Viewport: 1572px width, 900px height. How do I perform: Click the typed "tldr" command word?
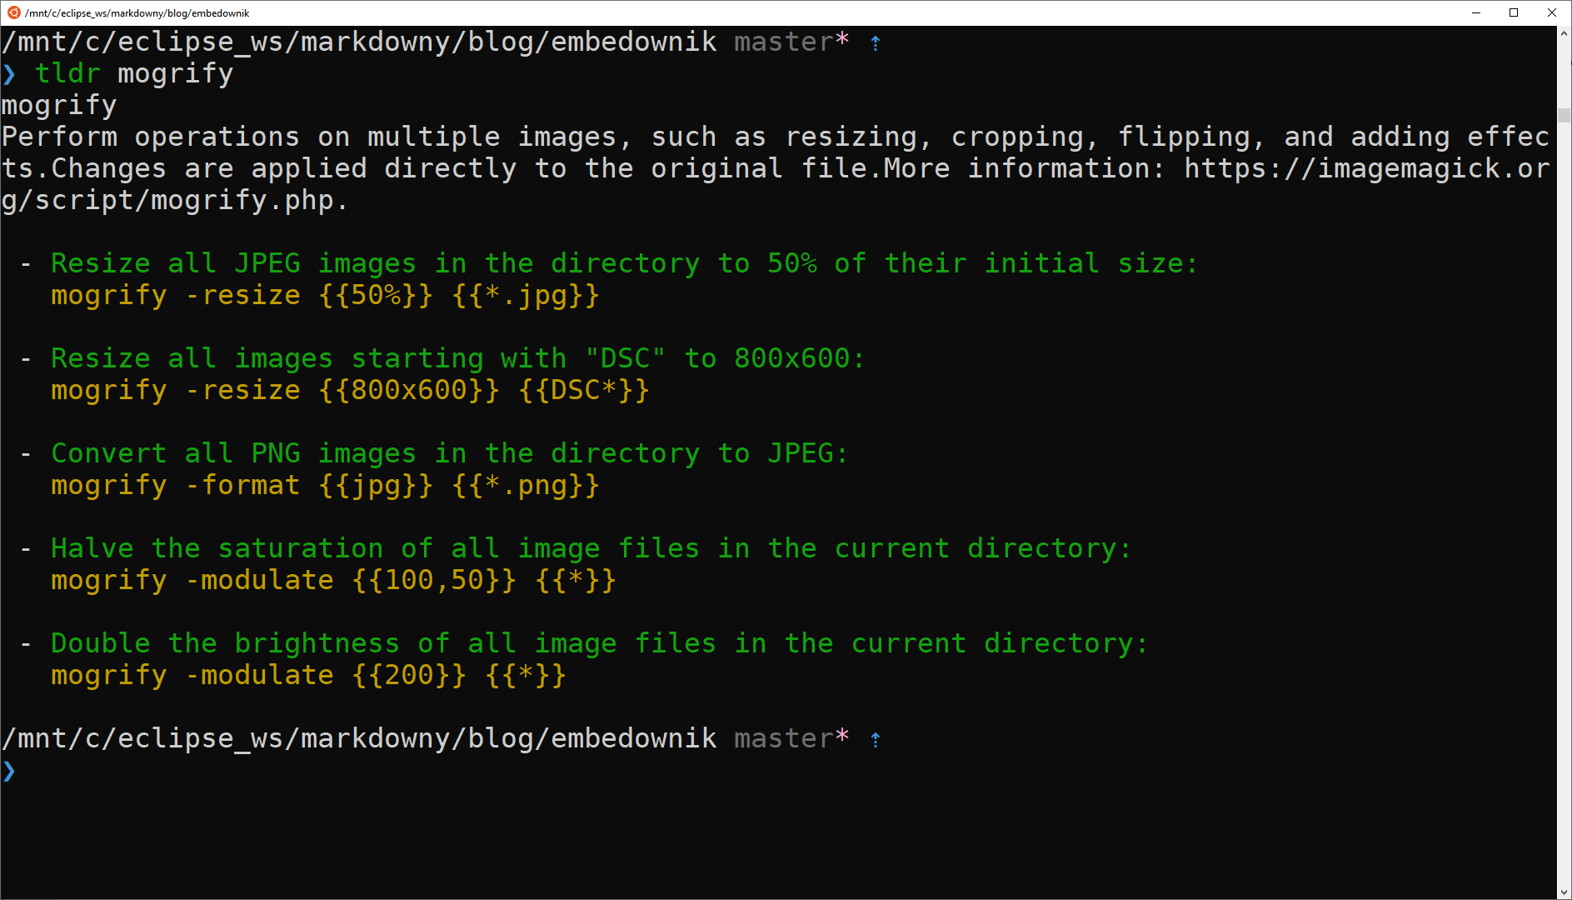pyautogui.click(x=67, y=74)
